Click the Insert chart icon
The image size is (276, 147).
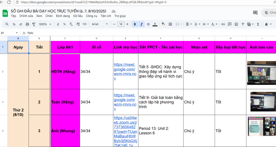click(236, 24)
